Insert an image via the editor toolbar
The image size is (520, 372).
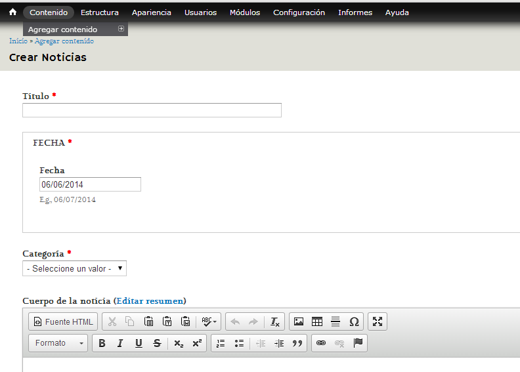[x=299, y=321]
